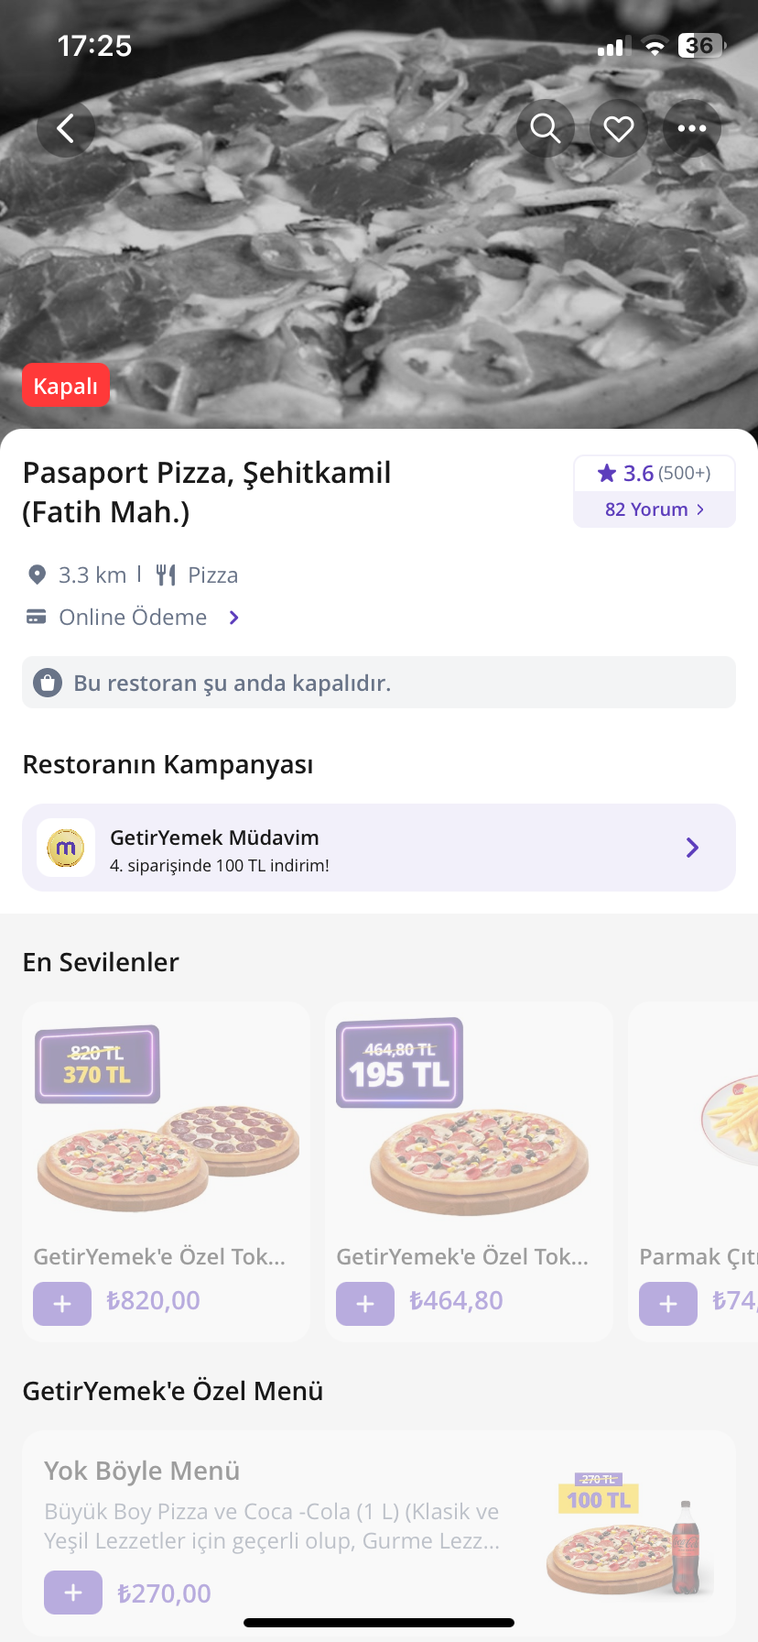Add the ₺820,00 pizza deal to cart

point(62,1303)
